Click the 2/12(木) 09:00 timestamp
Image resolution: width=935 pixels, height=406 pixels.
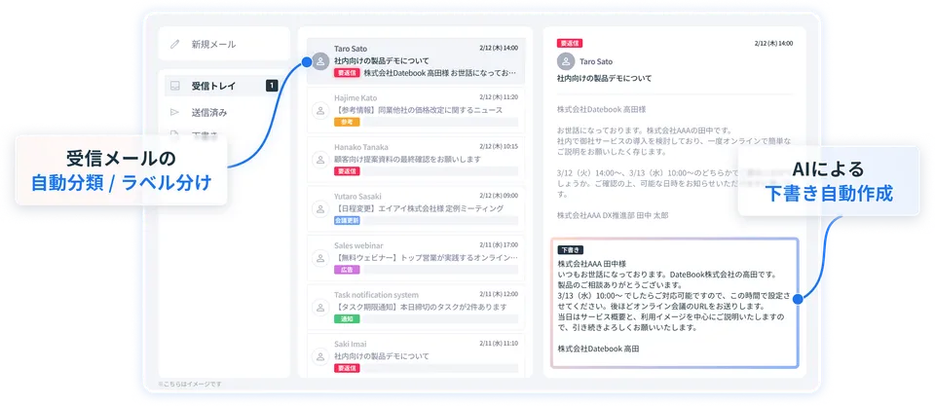point(499,195)
